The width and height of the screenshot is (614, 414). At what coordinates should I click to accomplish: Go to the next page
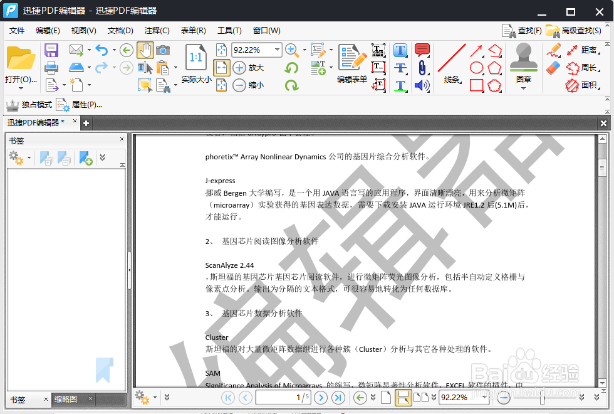pos(321,398)
